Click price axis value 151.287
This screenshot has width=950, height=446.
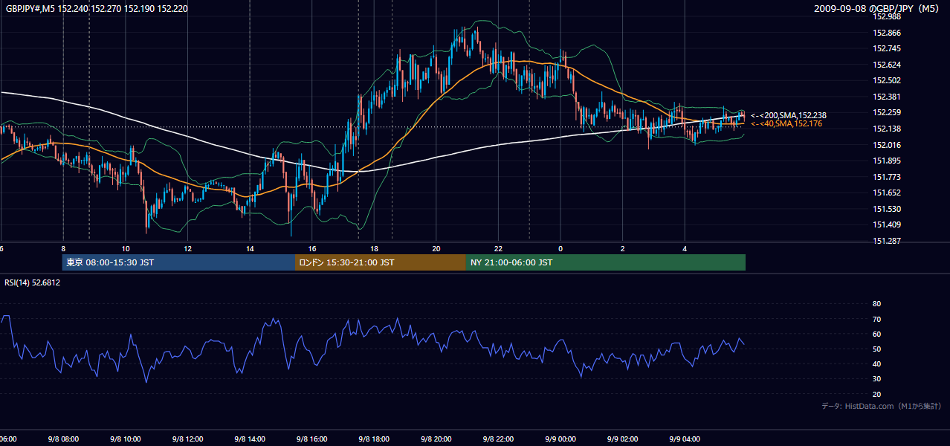pos(887,241)
